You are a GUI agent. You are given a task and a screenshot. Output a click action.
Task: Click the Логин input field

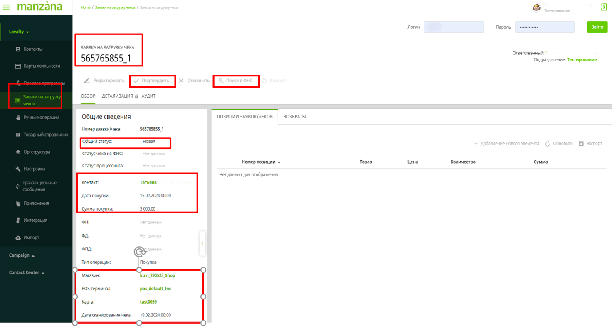tap(454, 27)
